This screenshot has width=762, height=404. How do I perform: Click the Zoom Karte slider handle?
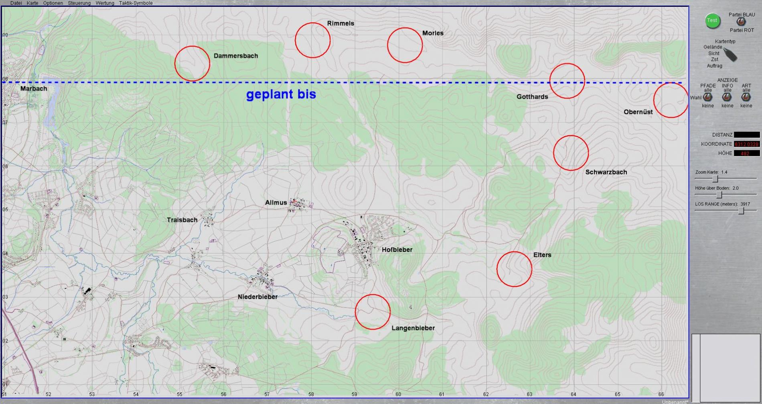pyautogui.click(x=715, y=179)
